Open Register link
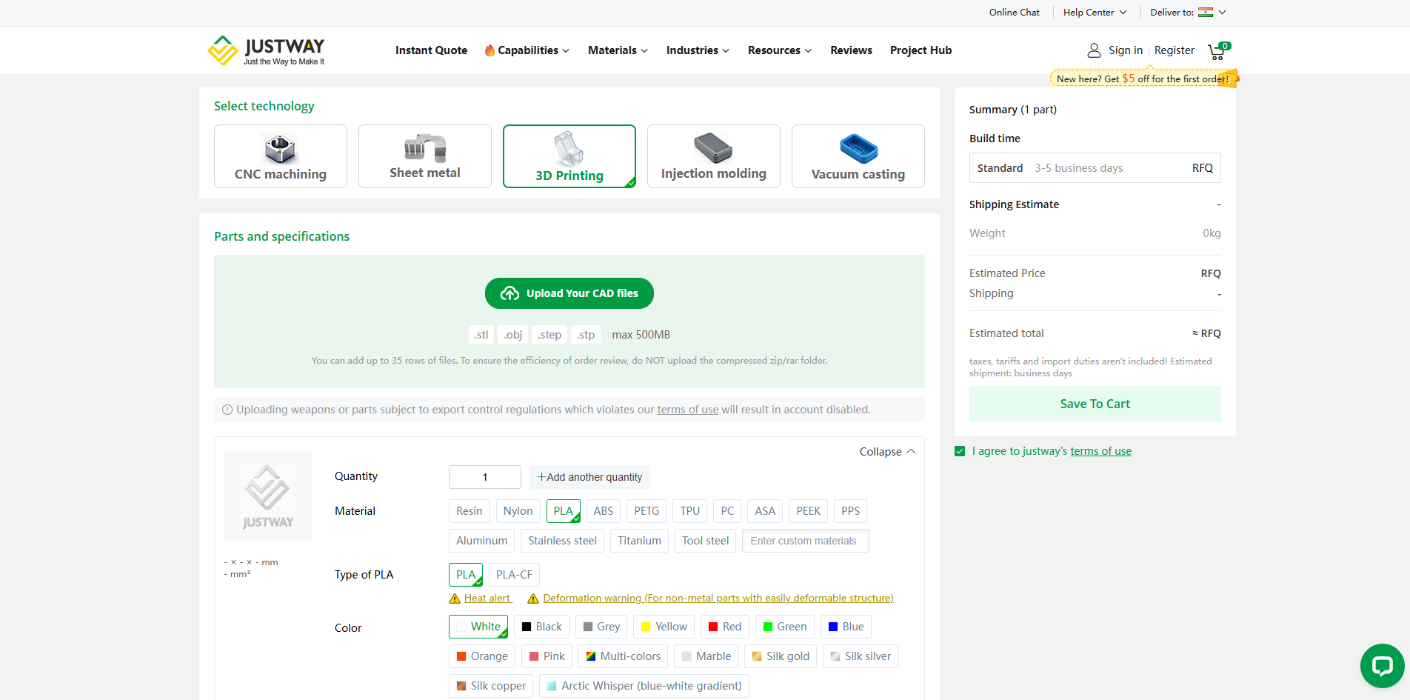Image resolution: width=1410 pixels, height=700 pixels. [x=1175, y=50]
